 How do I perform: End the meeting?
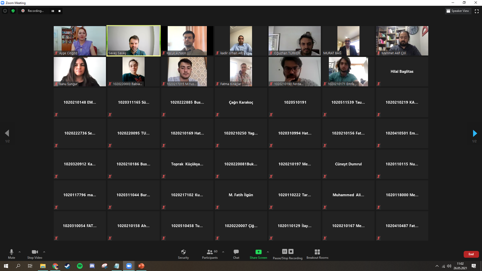pyautogui.click(x=471, y=254)
